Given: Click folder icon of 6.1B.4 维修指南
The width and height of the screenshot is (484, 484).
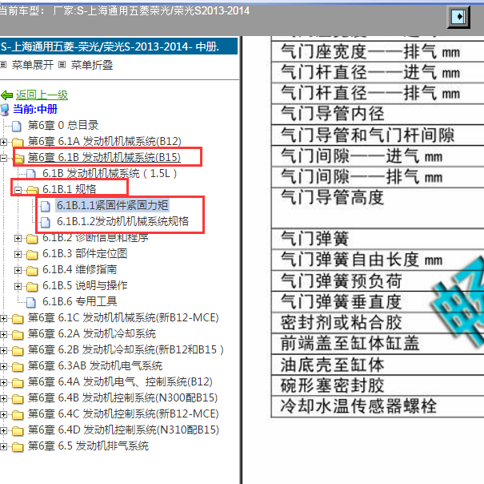Looking at the screenshot, I should point(32,270).
